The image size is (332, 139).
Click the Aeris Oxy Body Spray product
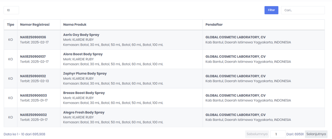pos(81,35)
